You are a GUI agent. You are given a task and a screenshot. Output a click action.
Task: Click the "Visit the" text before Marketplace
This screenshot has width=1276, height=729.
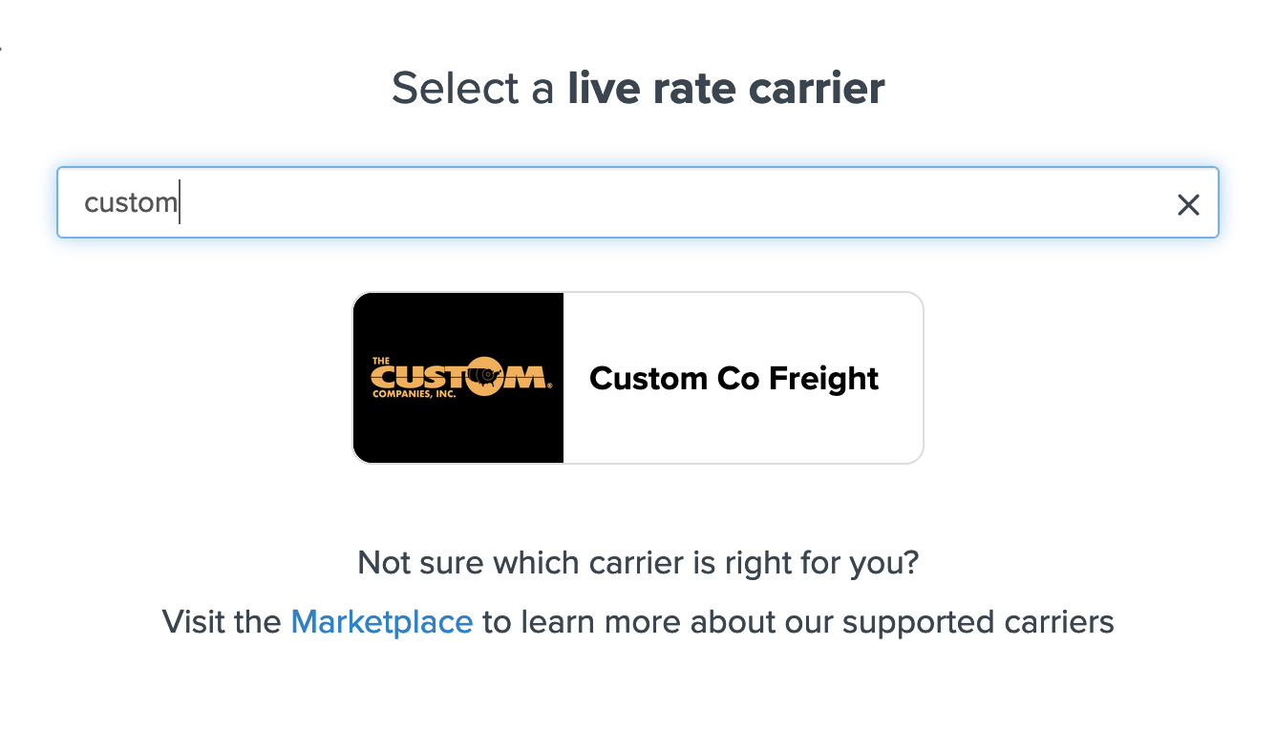tap(222, 622)
